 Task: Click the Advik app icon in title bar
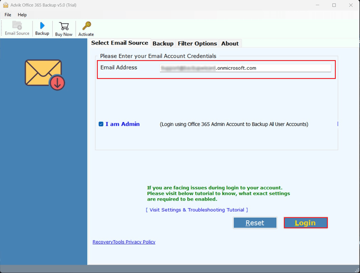click(6, 5)
